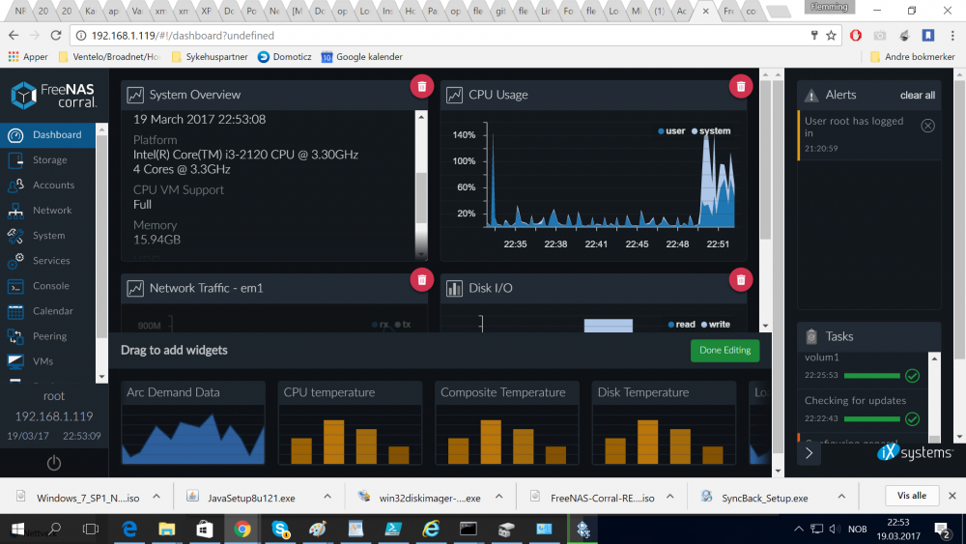The image size is (966, 544).
Task: Dismiss the root logged in alert
Action: 927,126
